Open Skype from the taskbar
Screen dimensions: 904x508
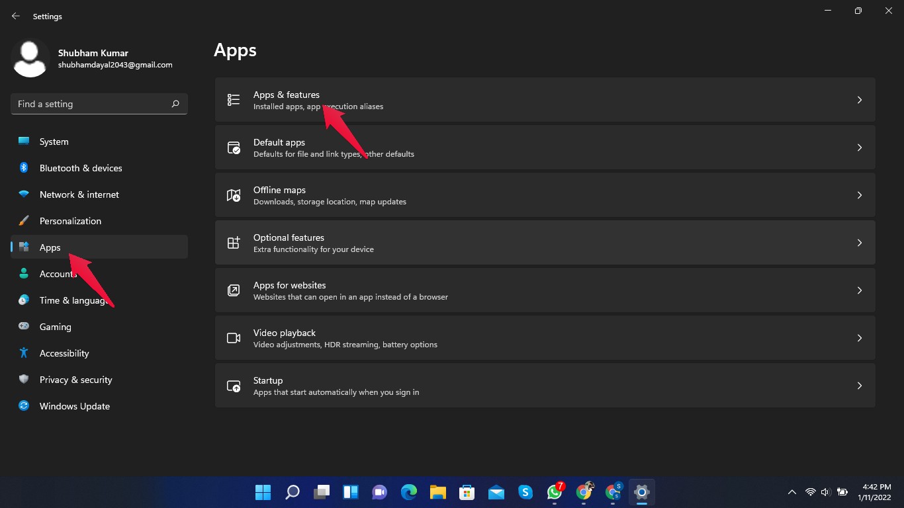point(525,492)
